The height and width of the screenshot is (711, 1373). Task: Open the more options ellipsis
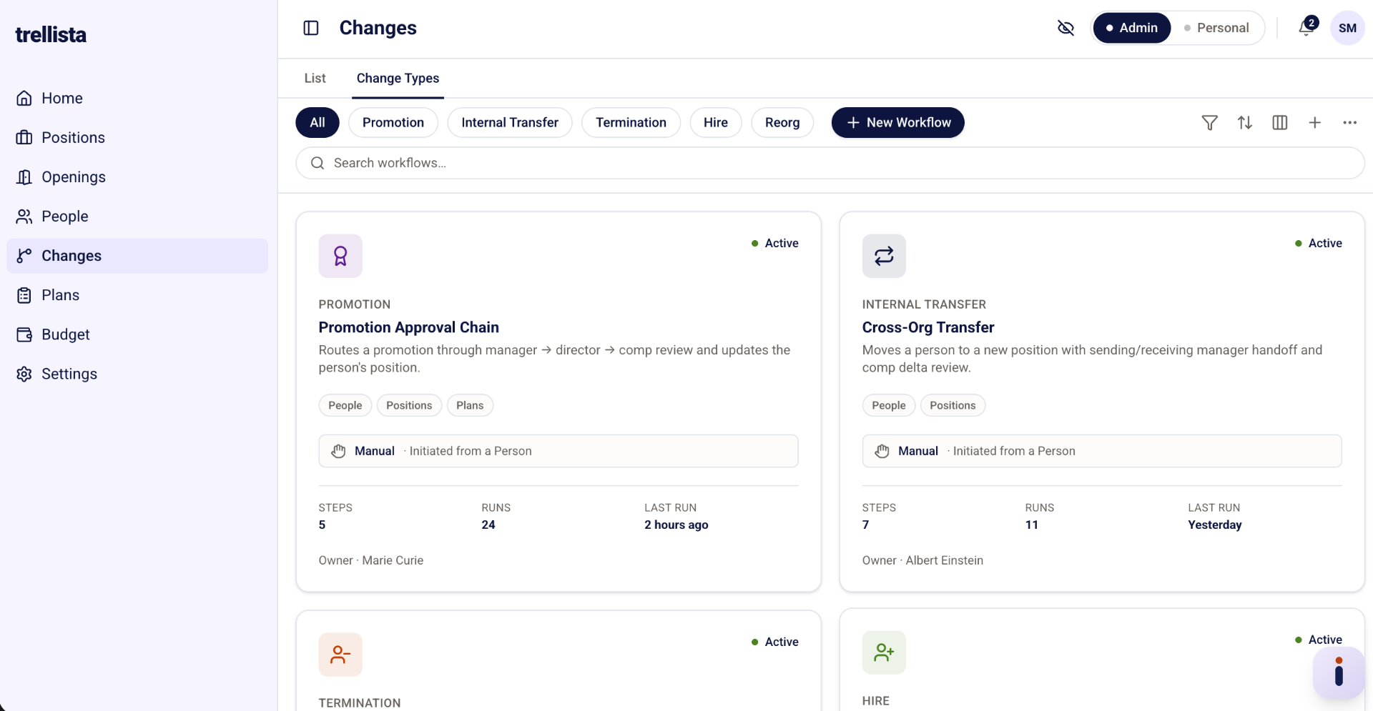[x=1349, y=123]
